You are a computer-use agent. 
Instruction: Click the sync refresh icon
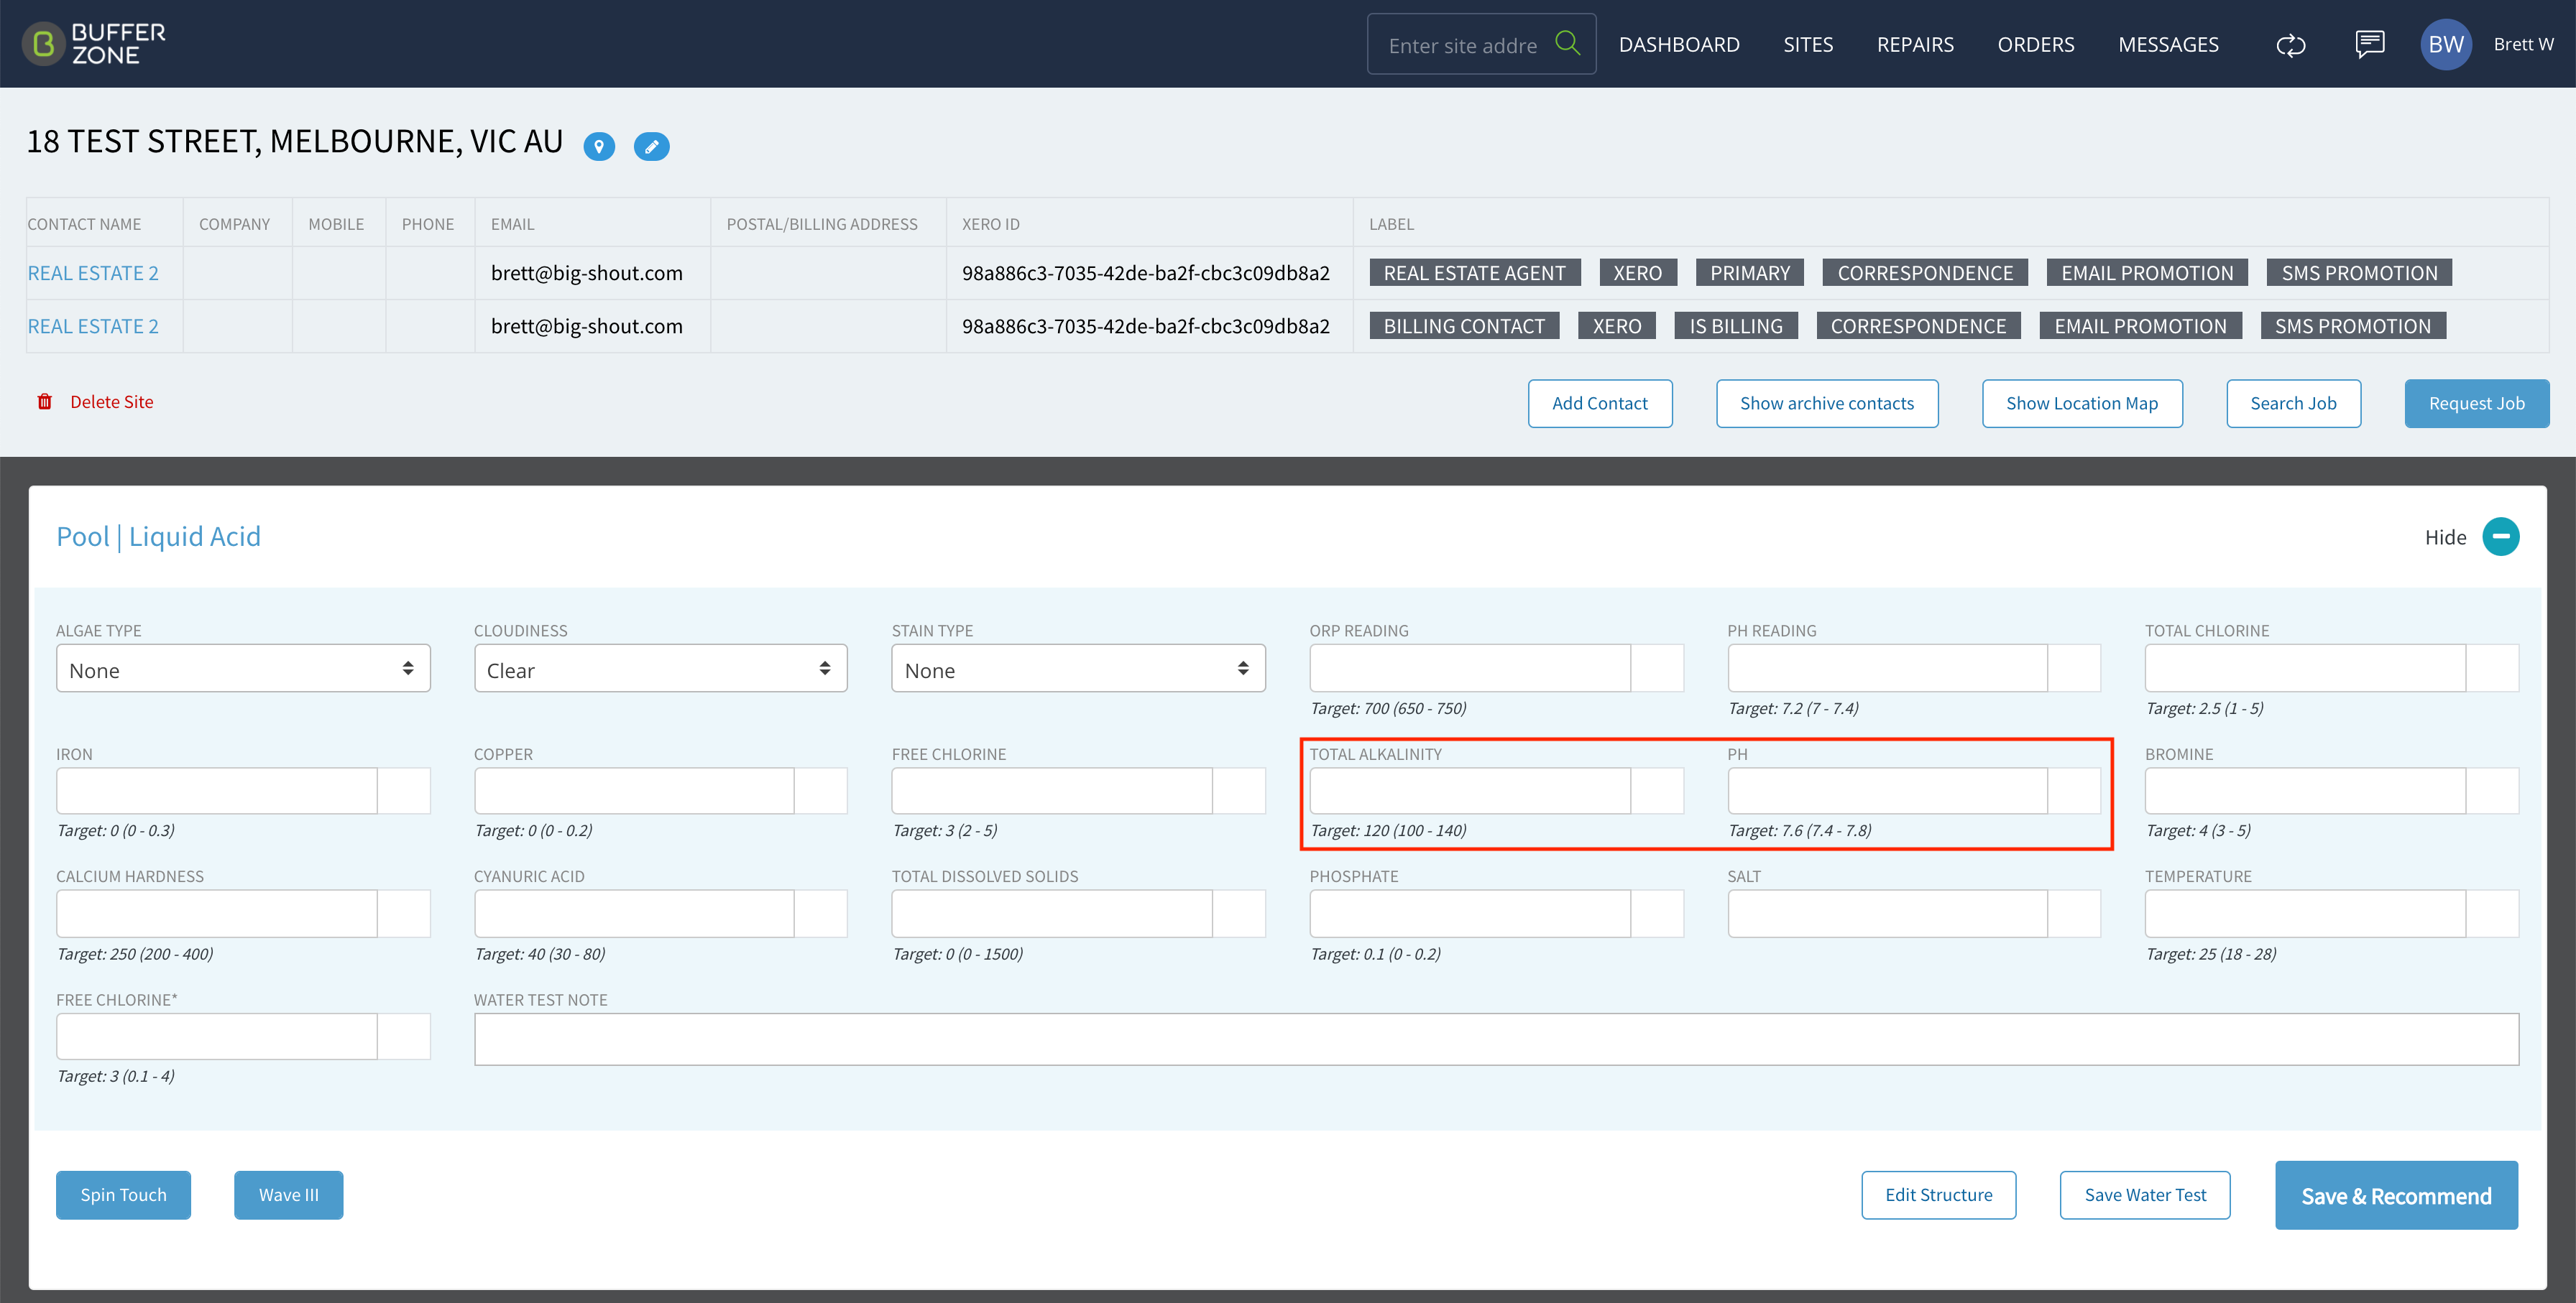[x=2290, y=45]
